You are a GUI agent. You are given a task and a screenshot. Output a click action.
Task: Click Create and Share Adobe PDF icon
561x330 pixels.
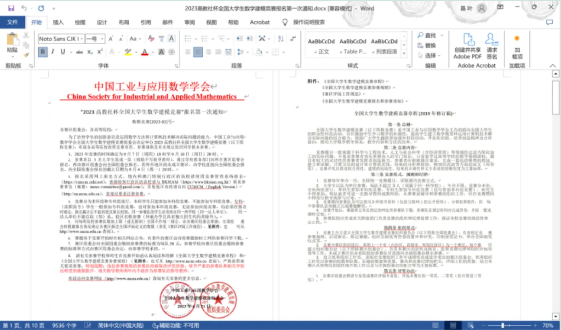pyautogui.click(x=468, y=39)
